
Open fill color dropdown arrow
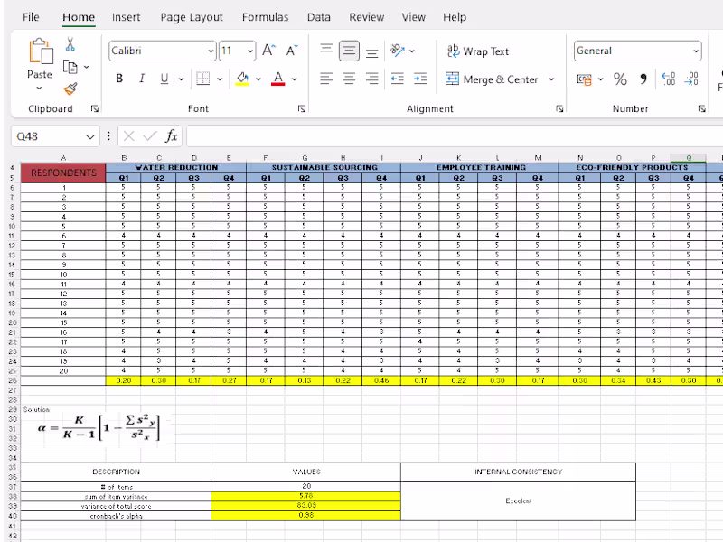[258, 79]
